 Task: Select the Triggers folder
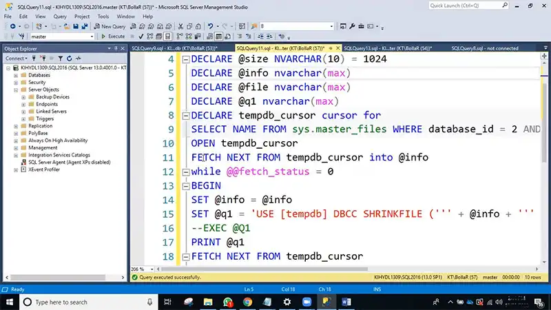click(x=45, y=118)
